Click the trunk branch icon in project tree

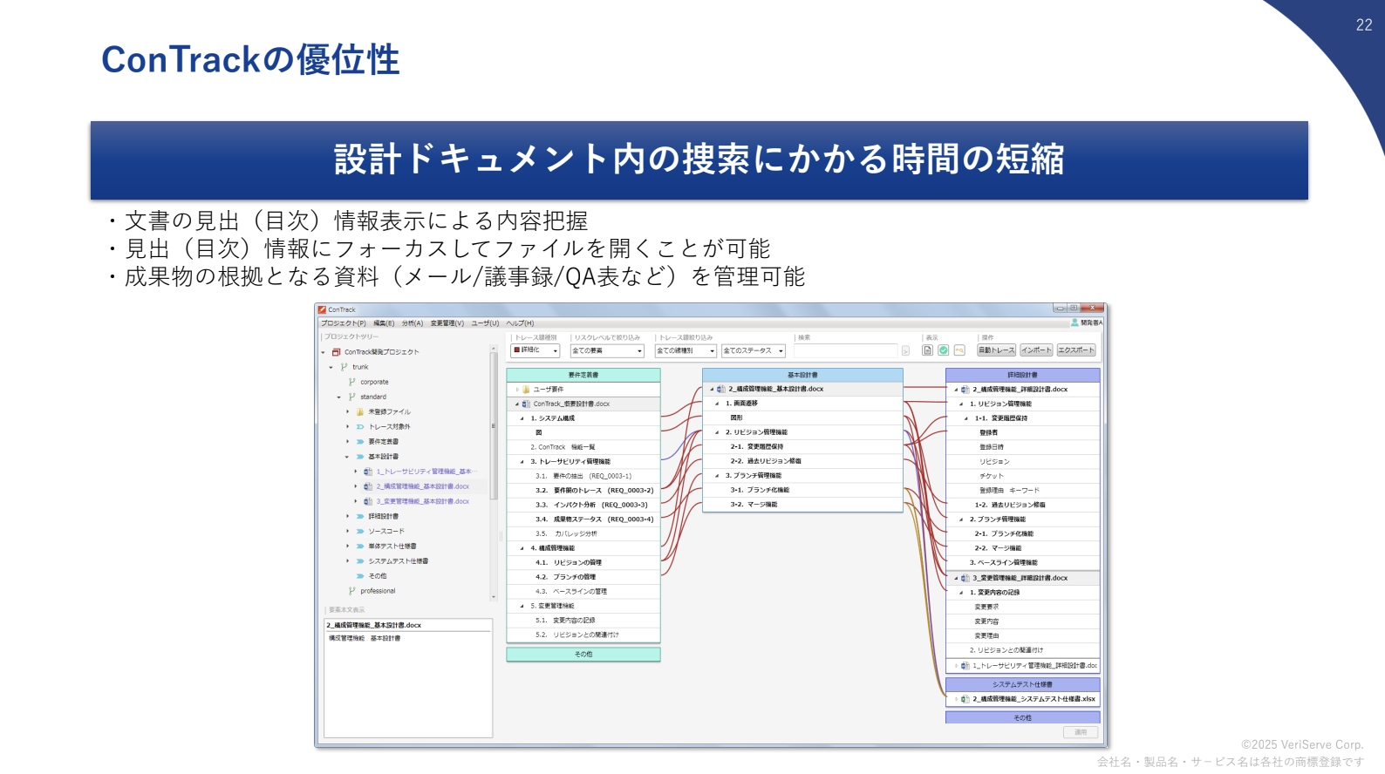345,367
